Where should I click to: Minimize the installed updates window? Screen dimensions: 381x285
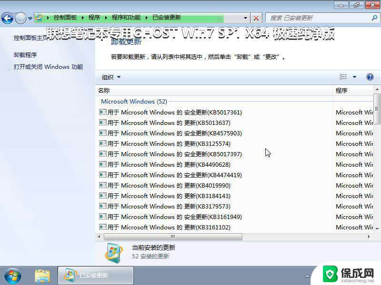(341, 5)
